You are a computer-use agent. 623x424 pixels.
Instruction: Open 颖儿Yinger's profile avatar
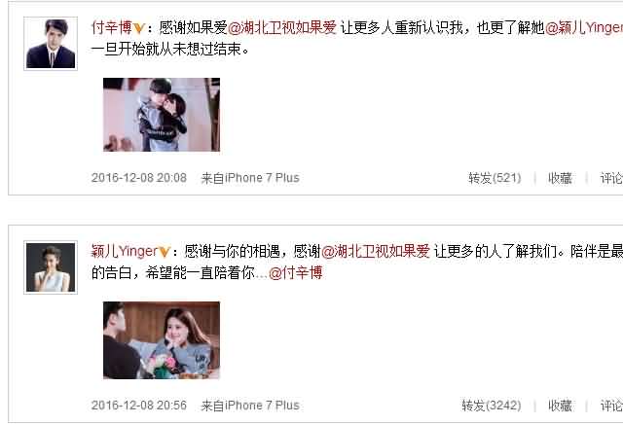pos(51,267)
